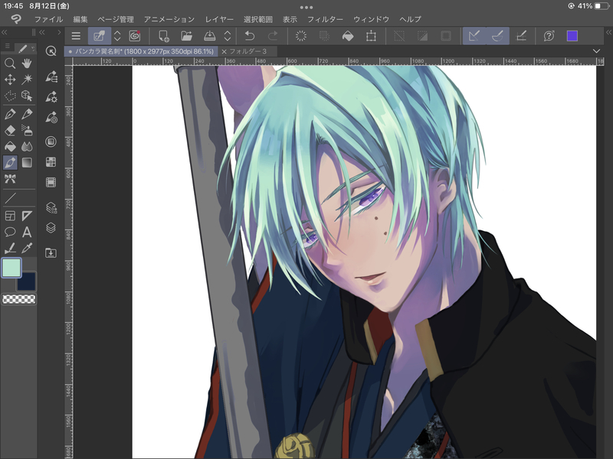Open the hamburger command bar menu
613x459 pixels.
click(x=76, y=36)
